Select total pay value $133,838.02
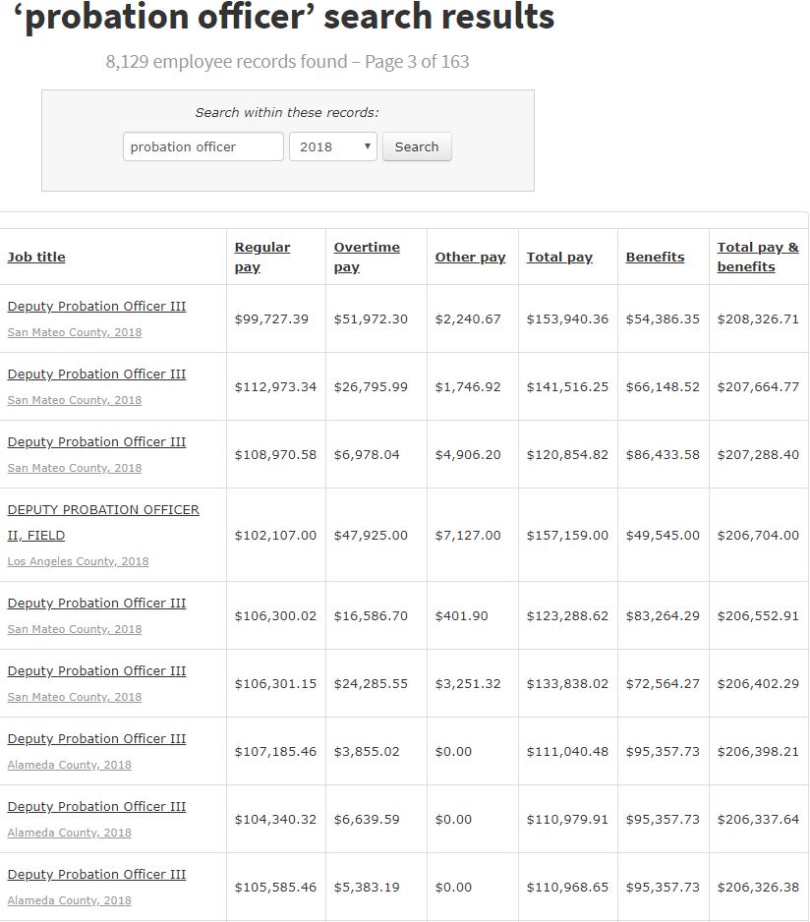Viewport: 810px width, 922px height. [x=567, y=684]
